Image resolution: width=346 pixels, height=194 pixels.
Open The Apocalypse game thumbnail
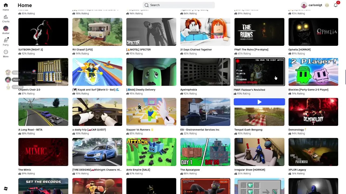pos(205,152)
